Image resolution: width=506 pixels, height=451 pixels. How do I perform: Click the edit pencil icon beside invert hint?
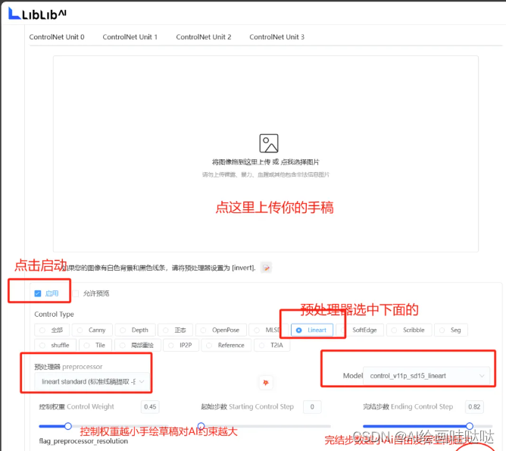(x=266, y=268)
